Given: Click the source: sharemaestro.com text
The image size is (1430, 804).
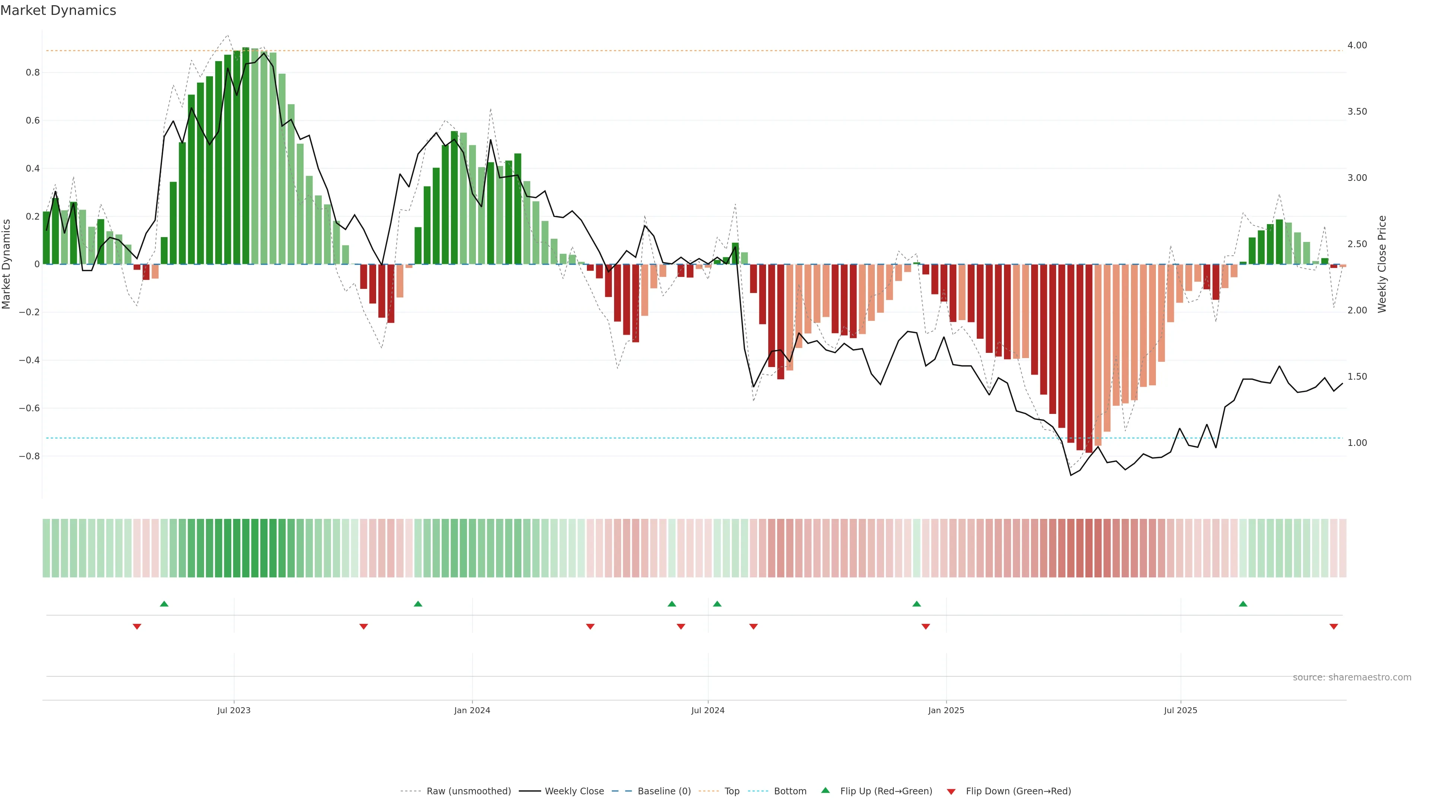Looking at the screenshot, I should pyautogui.click(x=1352, y=677).
